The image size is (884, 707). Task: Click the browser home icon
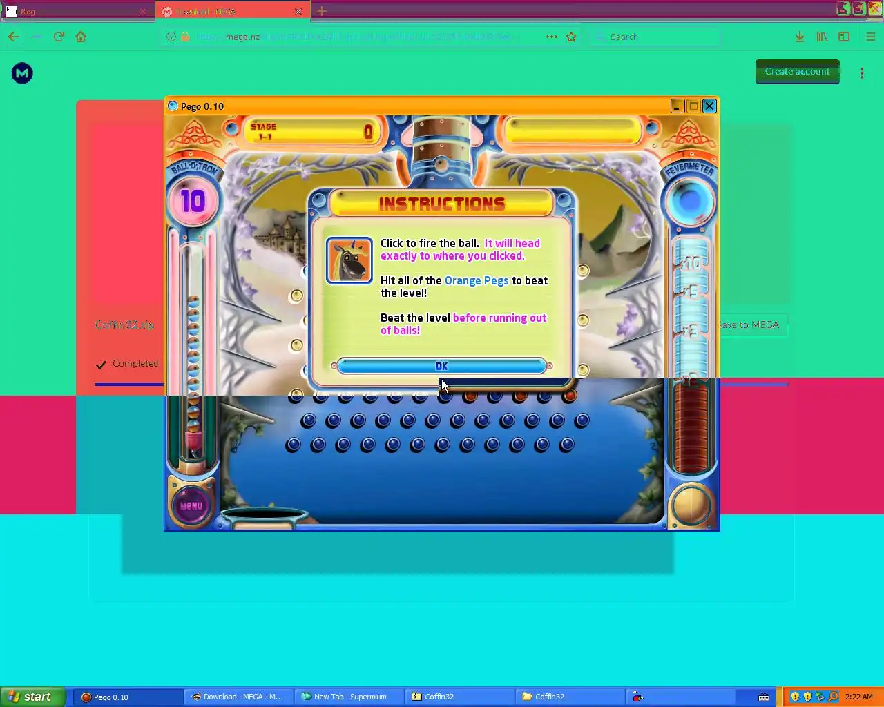coord(81,37)
